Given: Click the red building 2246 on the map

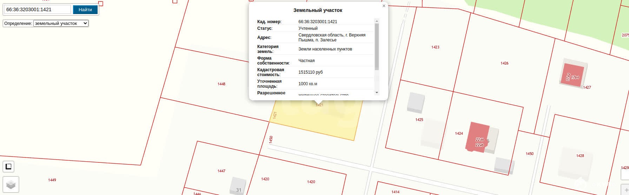Looking at the screenshot, I should [x=477, y=137].
